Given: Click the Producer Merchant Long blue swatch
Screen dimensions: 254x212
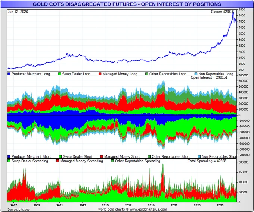Looking at the screenshot, I should click(x=9, y=74).
